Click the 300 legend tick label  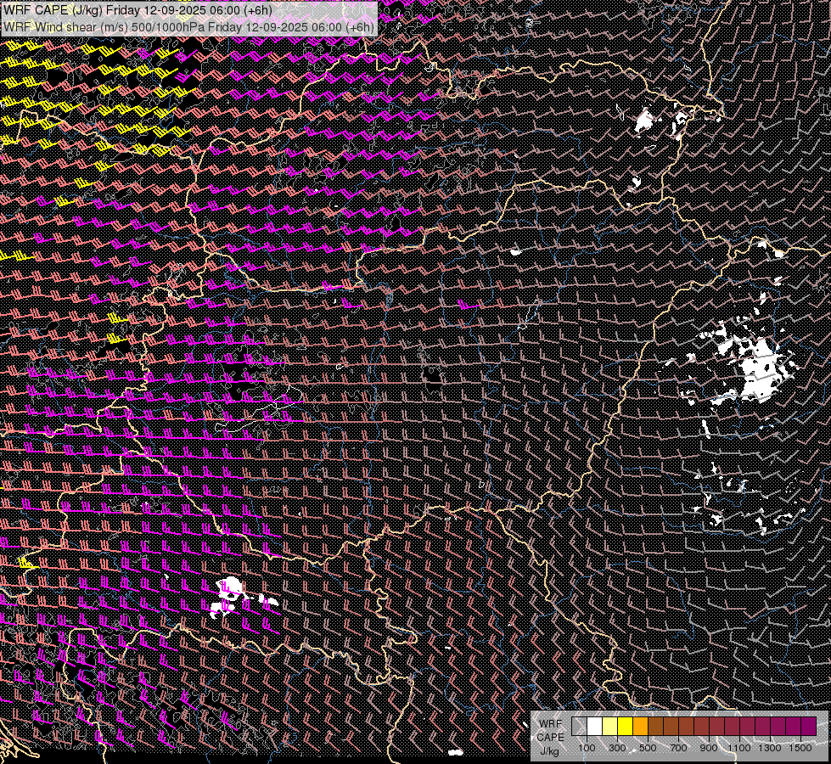click(617, 748)
